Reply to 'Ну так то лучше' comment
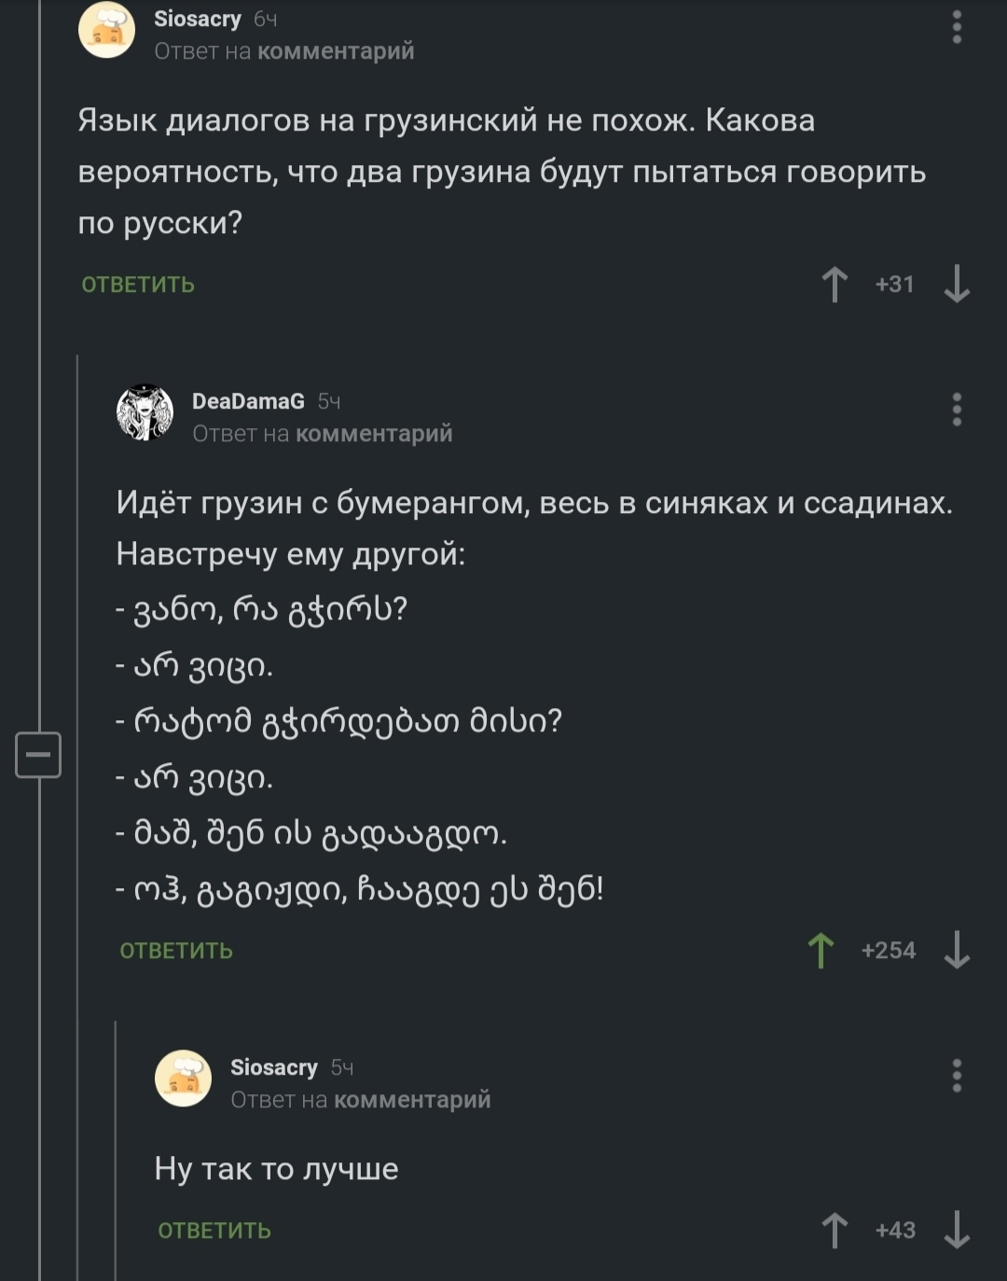 point(214,1231)
